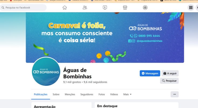Image resolution: width=198 pixels, height=108 pixels.
Task: Open the Marketplace storefront icon
Action: [x=125, y=8]
